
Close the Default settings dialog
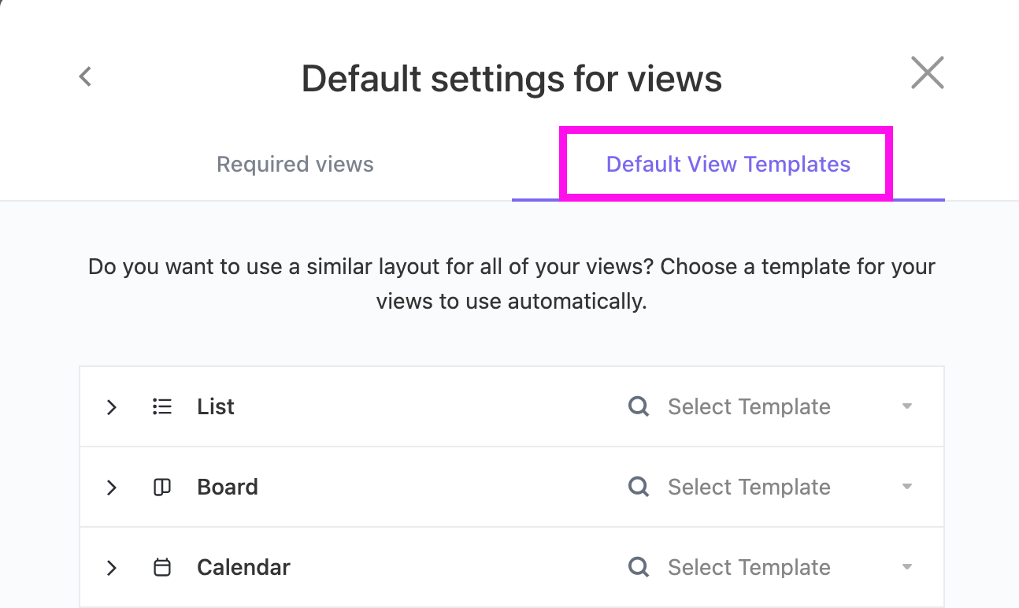point(927,73)
